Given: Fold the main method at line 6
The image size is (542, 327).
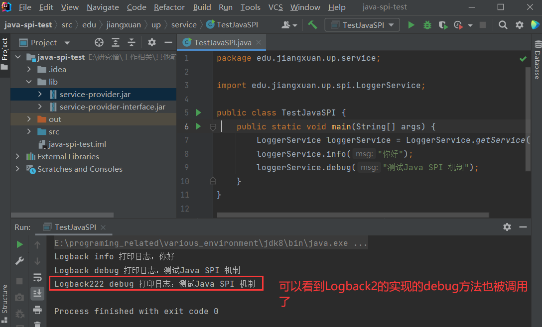Looking at the screenshot, I should pyautogui.click(x=213, y=127).
